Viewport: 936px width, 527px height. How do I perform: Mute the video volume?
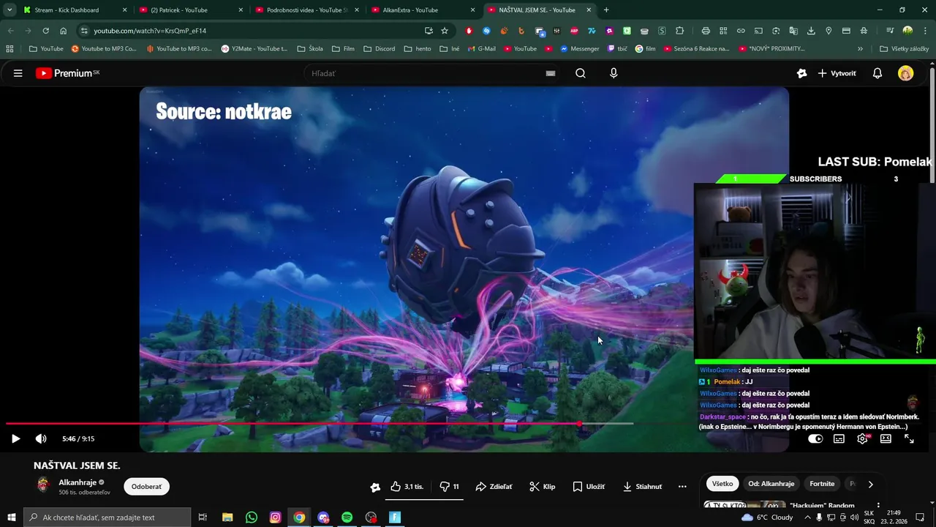(x=41, y=438)
